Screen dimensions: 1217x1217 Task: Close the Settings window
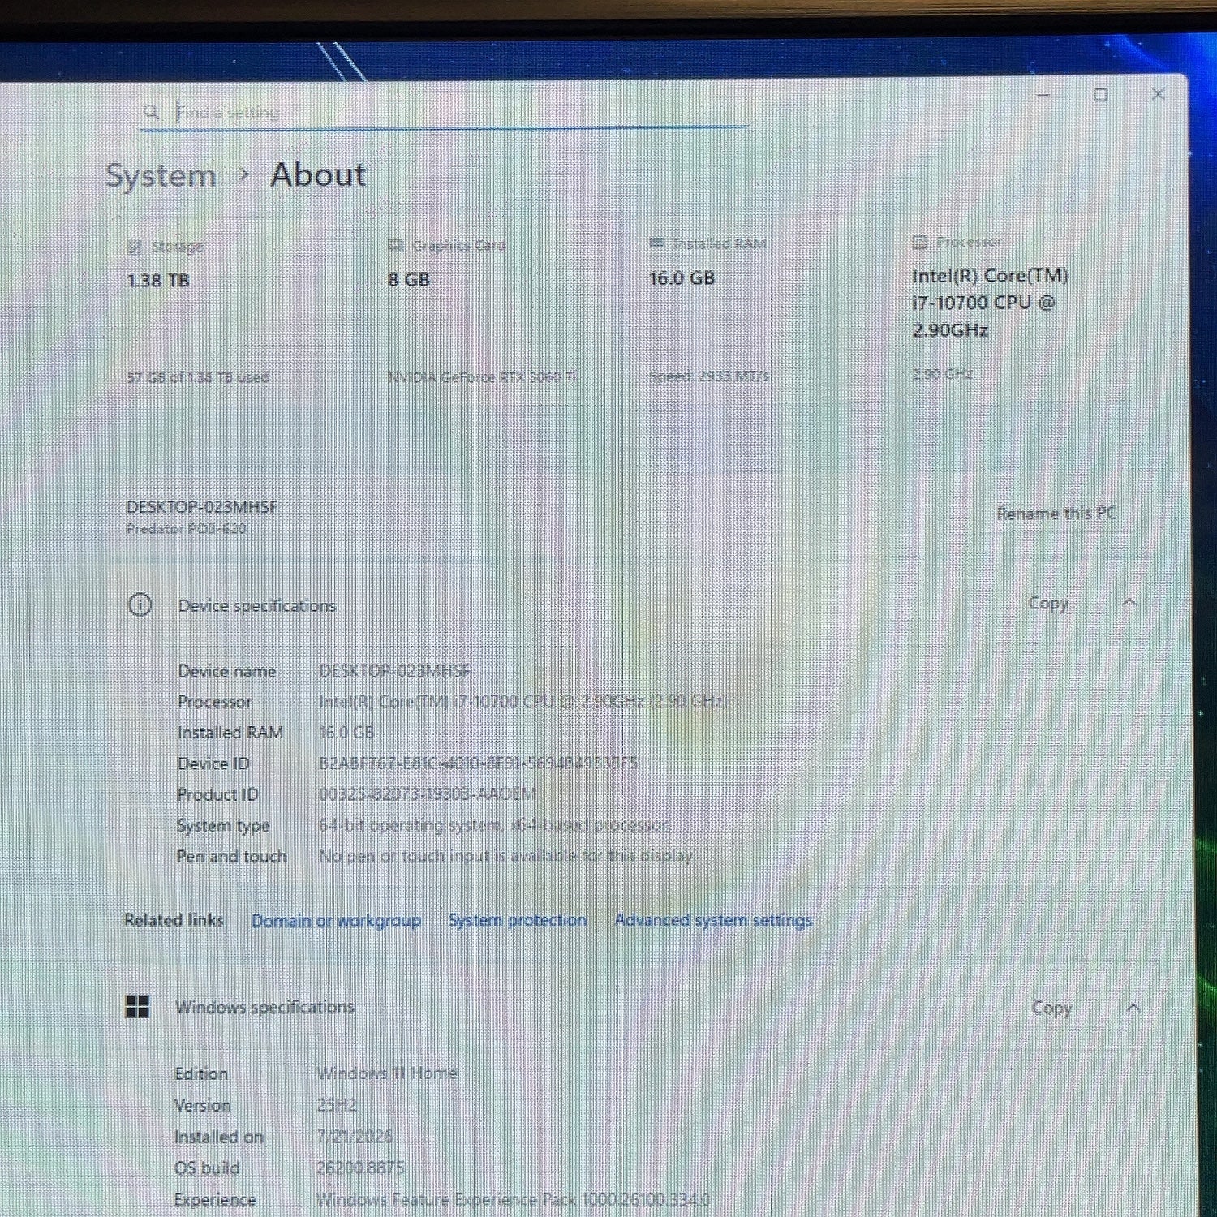tap(1158, 94)
